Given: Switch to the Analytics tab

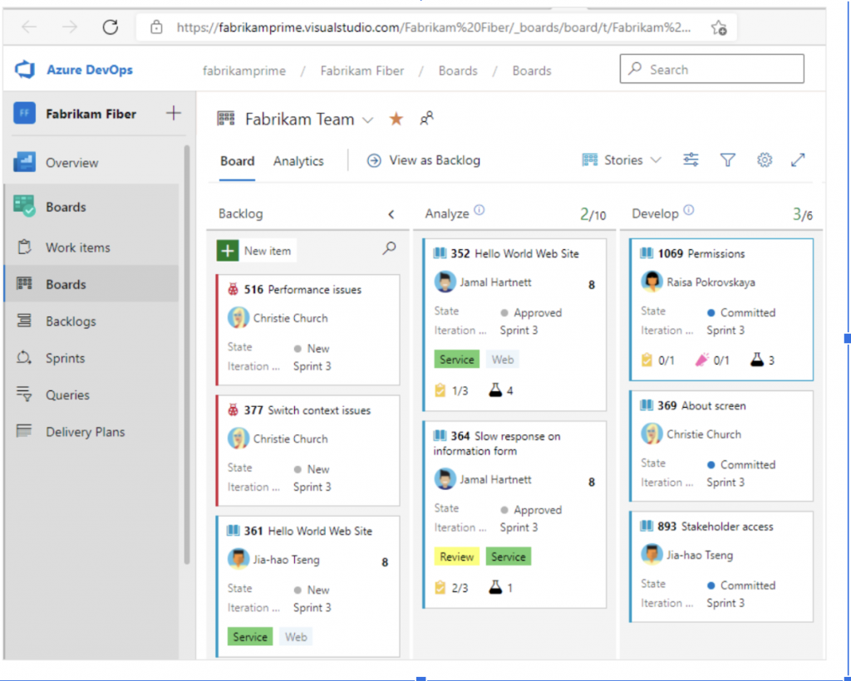Looking at the screenshot, I should (298, 161).
